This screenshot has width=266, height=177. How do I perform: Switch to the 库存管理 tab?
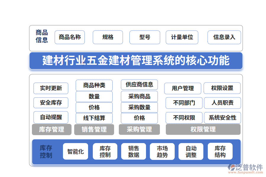click(52, 129)
